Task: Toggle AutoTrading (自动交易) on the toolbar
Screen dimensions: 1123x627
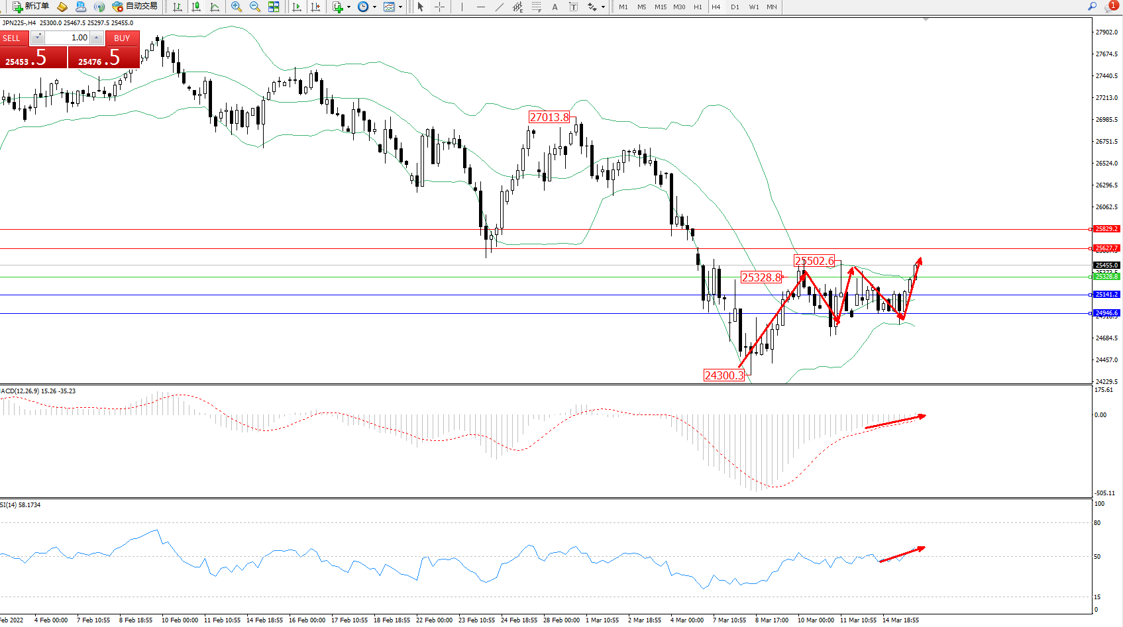Action: pos(135,7)
